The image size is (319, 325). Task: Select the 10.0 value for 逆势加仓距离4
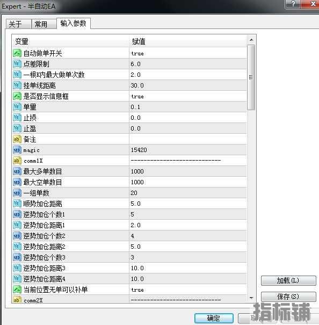pos(137,279)
